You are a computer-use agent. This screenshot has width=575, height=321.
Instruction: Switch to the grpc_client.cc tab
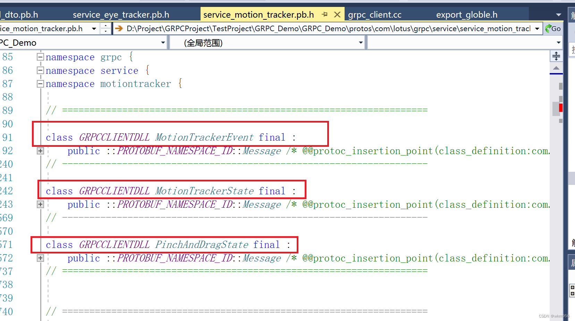coord(374,14)
